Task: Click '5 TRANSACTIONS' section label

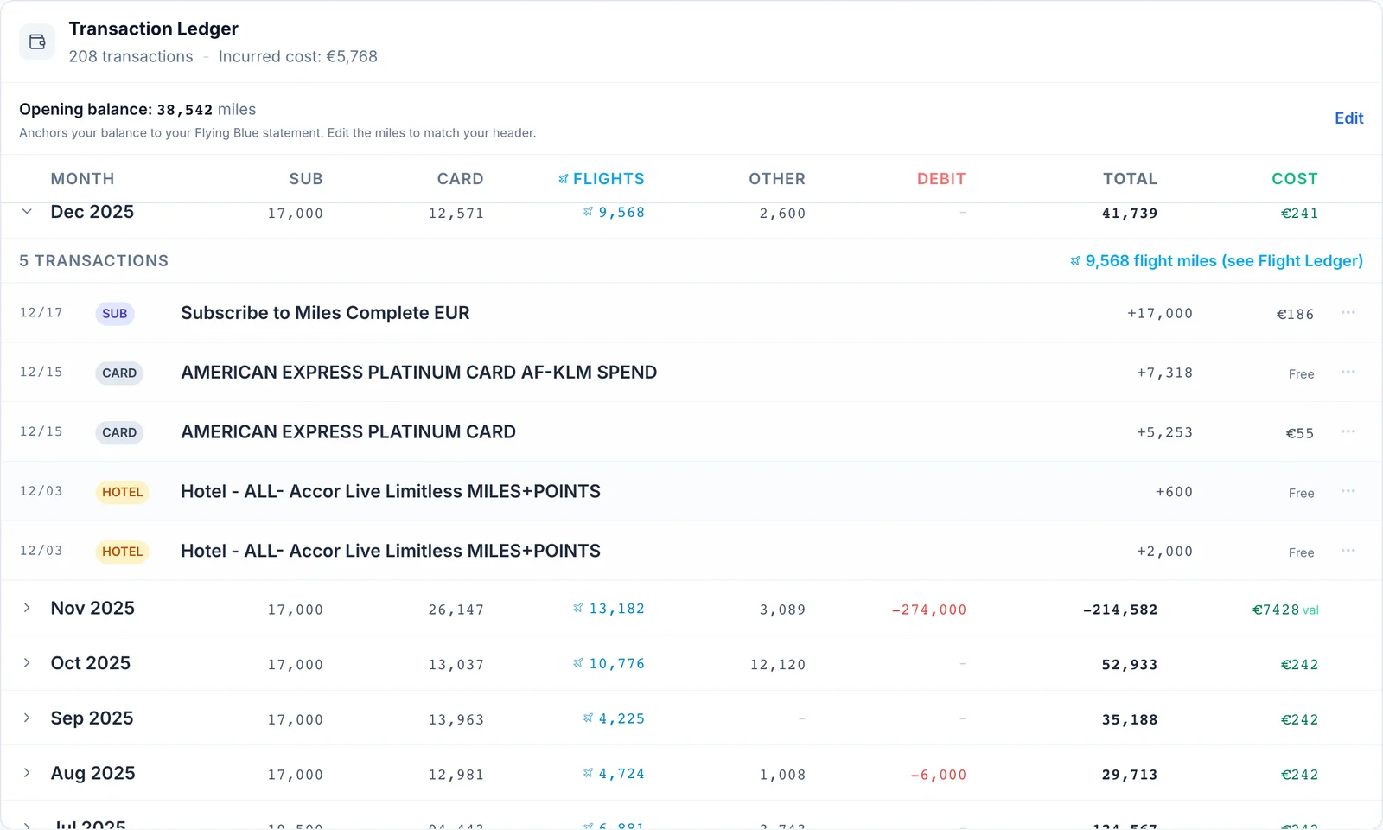Action: point(94,261)
